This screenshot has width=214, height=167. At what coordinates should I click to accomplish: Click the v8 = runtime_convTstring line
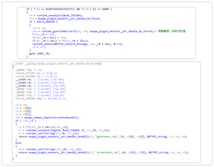[x=50, y=149]
